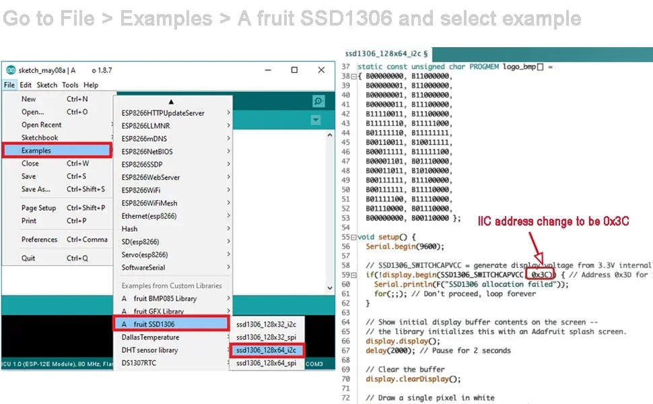Expand ESP8266SSDP examples

point(173,164)
